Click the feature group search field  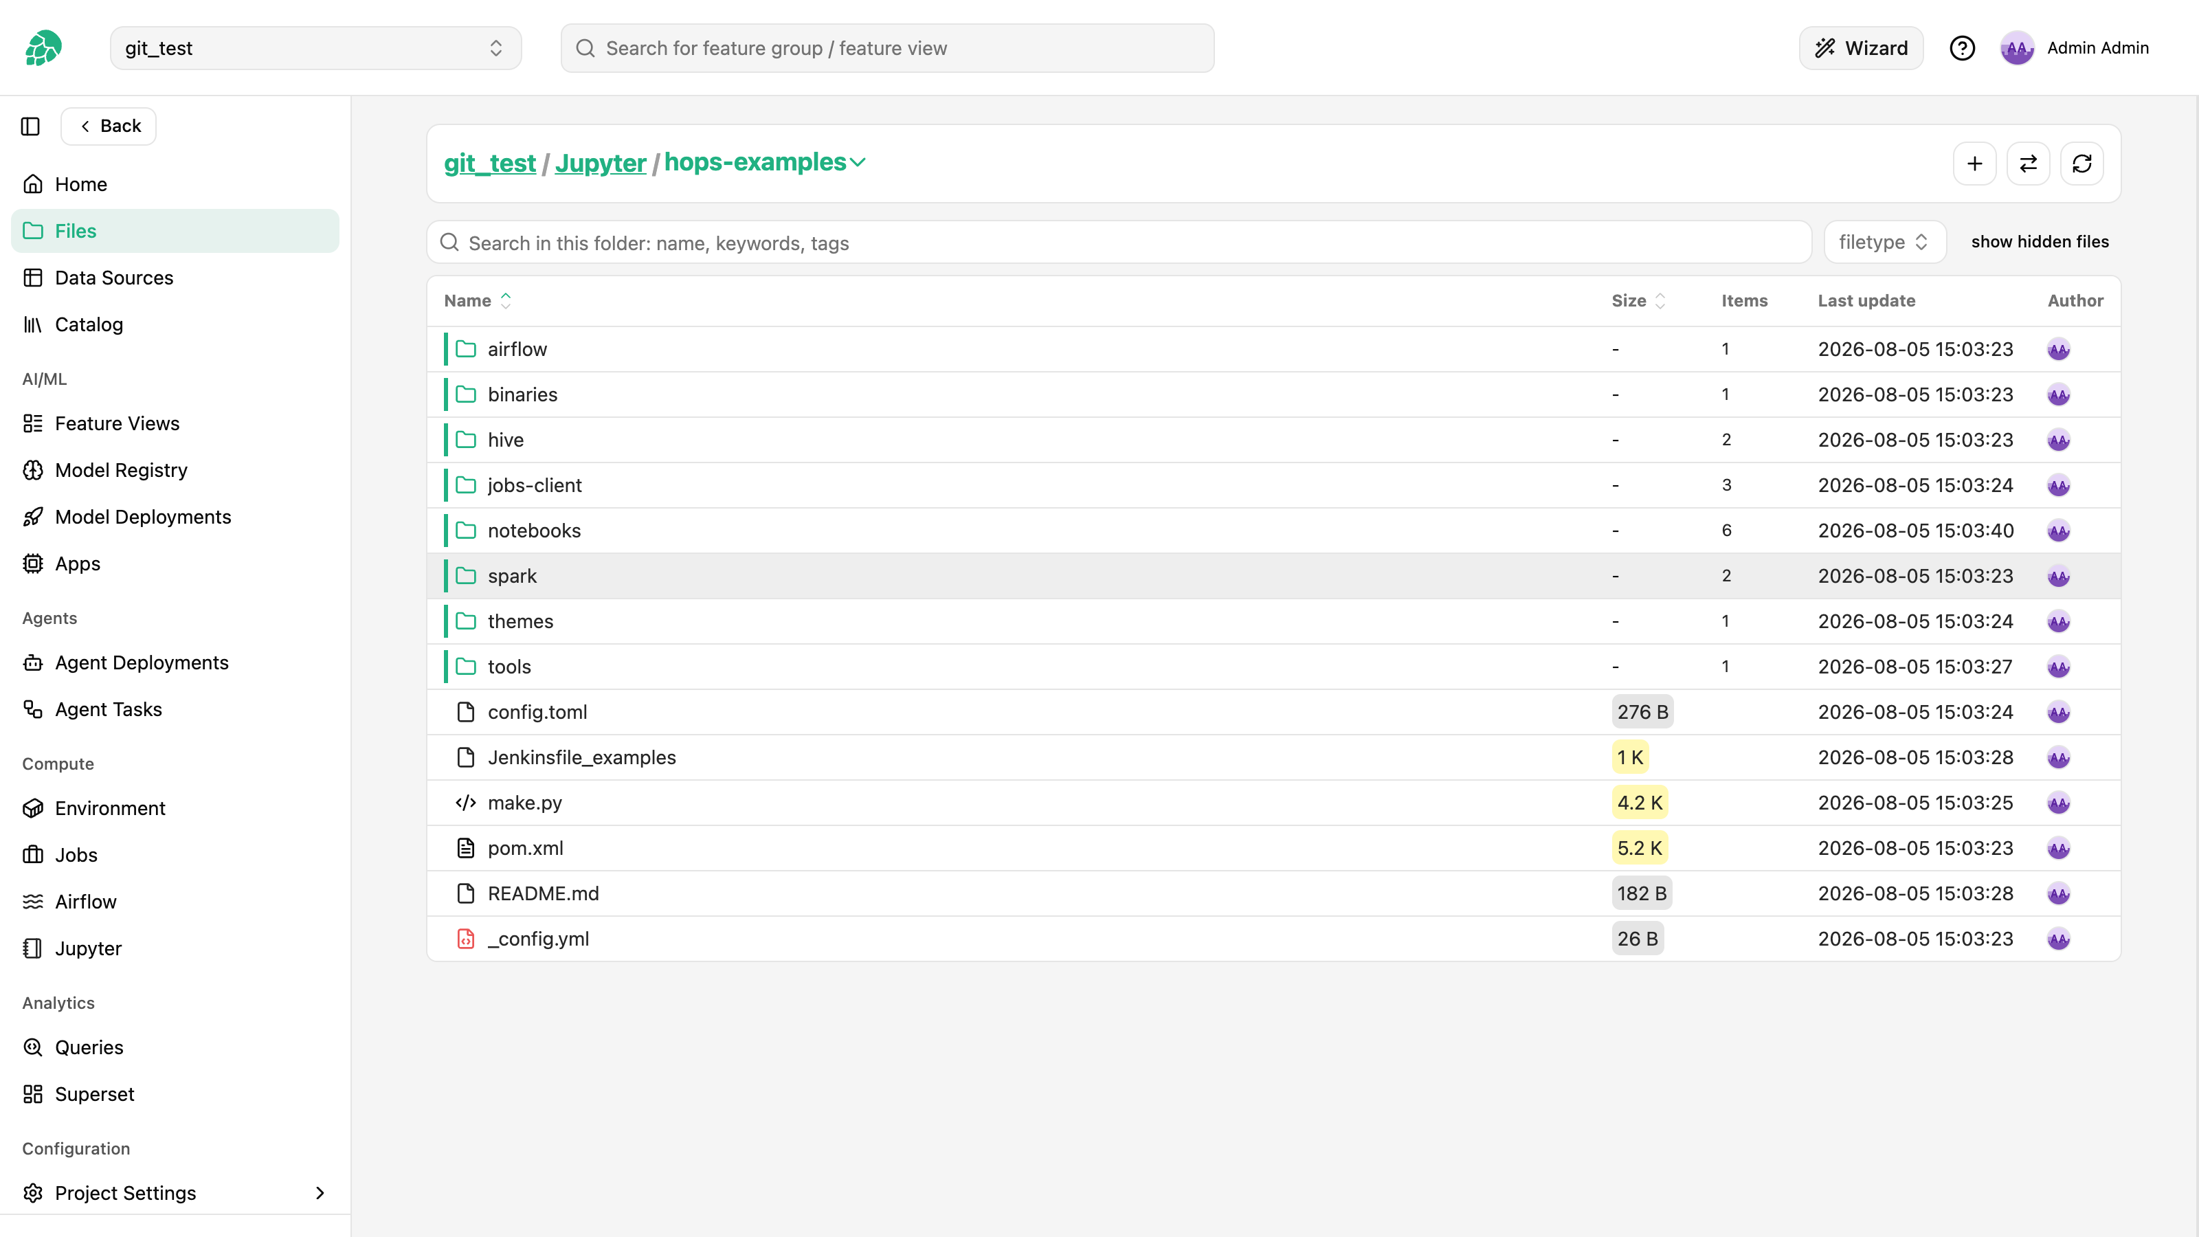point(887,48)
